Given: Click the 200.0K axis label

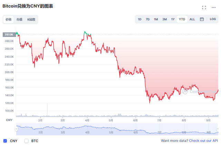Looking at the screenshot, I should [9, 72].
